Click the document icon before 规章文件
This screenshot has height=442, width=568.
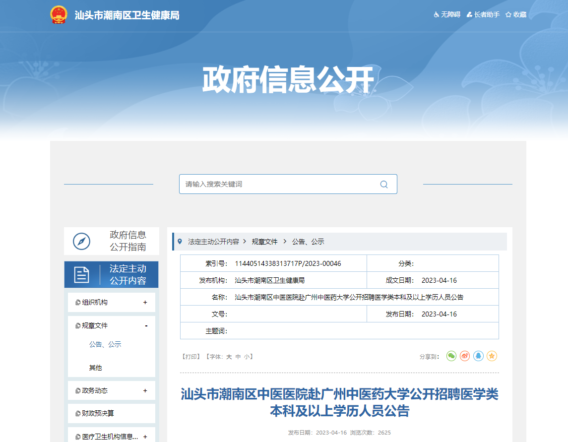[x=77, y=326]
